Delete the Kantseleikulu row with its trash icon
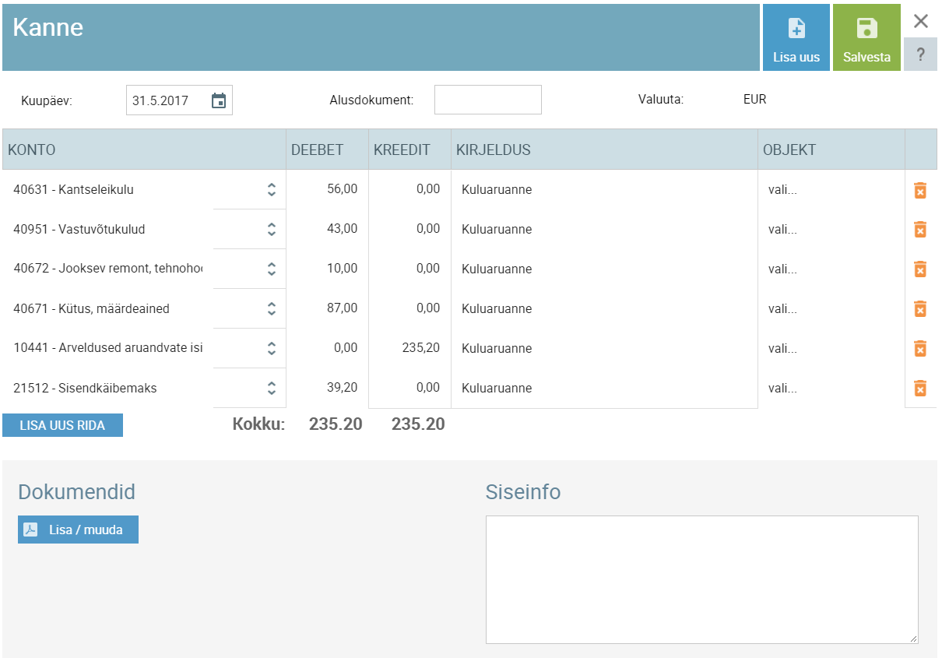Viewport: 942px width, 658px height. 920,189
